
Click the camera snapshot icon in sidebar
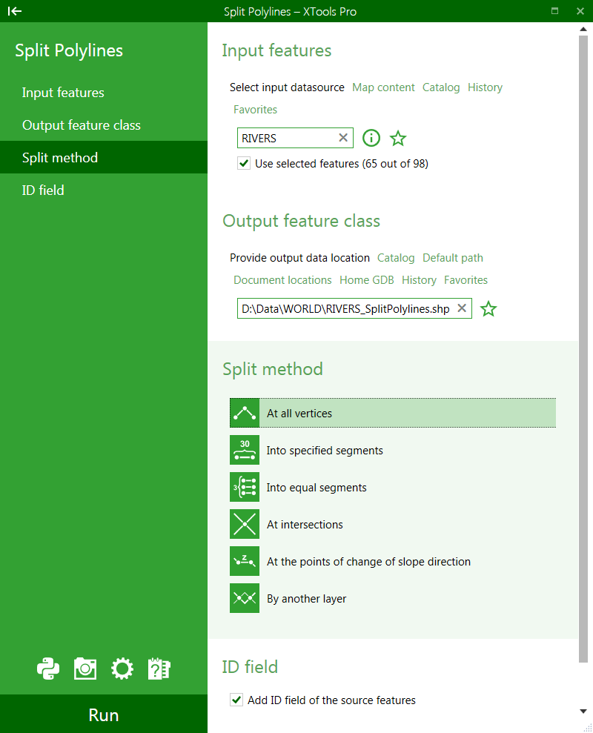[85, 669]
